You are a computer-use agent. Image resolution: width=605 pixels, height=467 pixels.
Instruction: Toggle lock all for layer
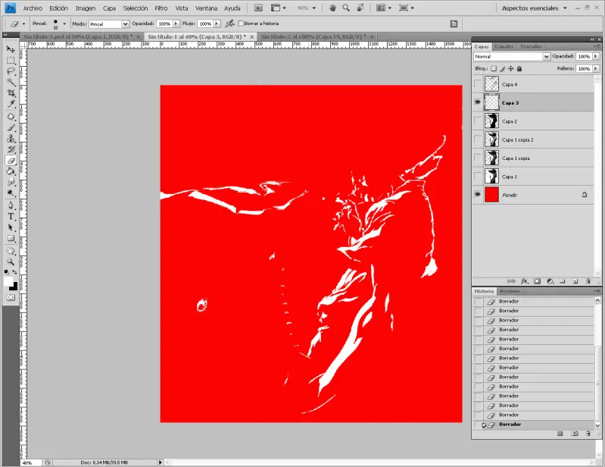pyautogui.click(x=519, y=69)
